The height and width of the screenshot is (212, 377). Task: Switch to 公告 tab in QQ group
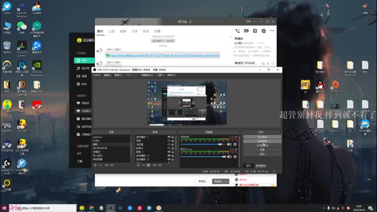(x=112, y=31)
